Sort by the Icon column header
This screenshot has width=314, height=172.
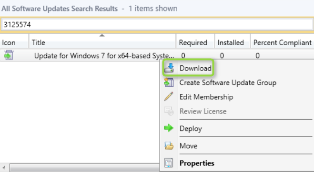click(14, 41)
